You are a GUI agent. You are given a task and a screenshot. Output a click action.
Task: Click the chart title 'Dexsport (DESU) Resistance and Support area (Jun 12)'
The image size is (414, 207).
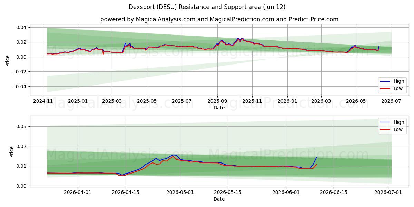[207, 7]
